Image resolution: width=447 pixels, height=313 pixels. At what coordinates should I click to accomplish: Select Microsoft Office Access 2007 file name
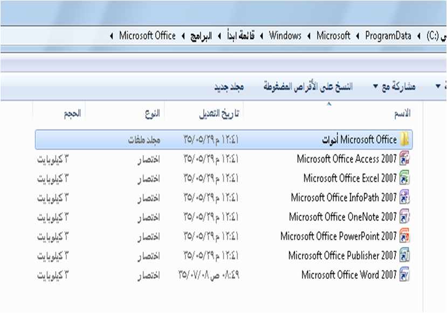pos(347,159)
